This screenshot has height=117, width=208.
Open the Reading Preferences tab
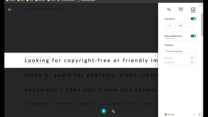(193, 9)
